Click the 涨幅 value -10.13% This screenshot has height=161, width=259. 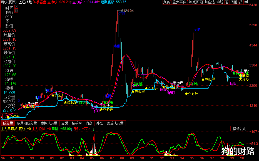click(9, 84)
